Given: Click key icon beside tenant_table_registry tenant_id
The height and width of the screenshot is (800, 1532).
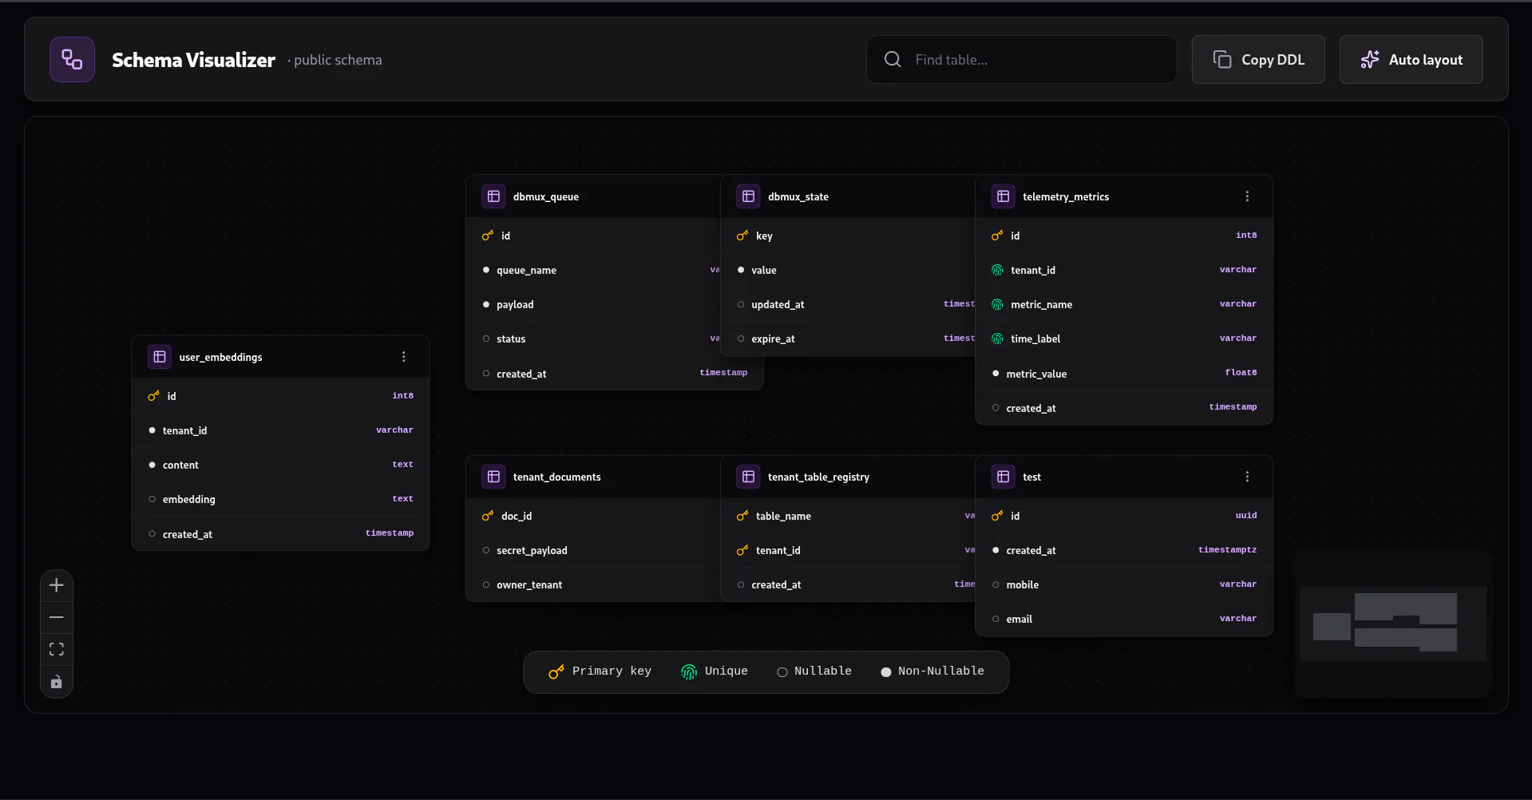Looking at the screenshot, I should coord(742,550).
